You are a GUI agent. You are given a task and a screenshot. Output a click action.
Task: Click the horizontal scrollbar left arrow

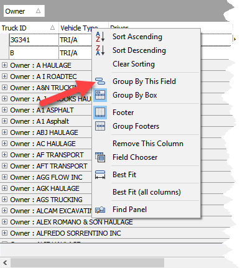pos(5,263)
